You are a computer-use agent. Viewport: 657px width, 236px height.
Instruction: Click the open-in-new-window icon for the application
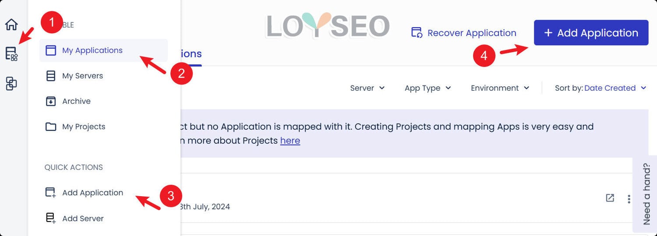coord(610,198)
